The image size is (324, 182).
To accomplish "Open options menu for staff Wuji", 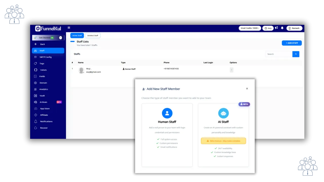I will pyautogui.click(x=231, y=70).
